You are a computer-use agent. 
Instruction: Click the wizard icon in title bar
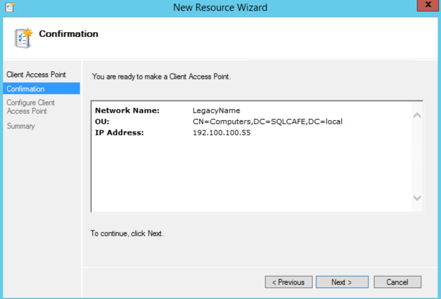pyautogui.click(x=9, y=7)
